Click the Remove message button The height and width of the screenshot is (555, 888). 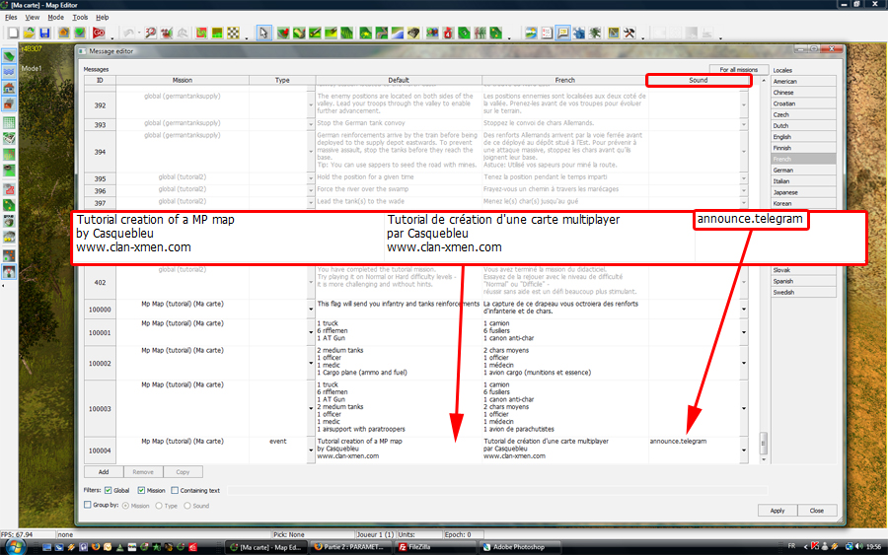coord(143,472)
